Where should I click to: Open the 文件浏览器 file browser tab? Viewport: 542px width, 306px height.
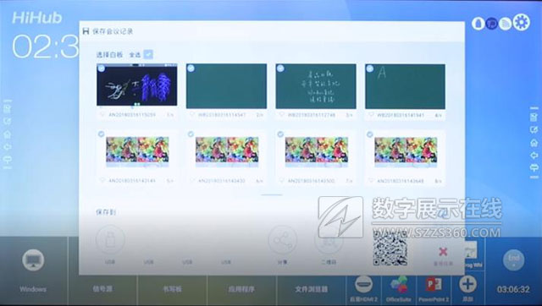pos(311,289)
